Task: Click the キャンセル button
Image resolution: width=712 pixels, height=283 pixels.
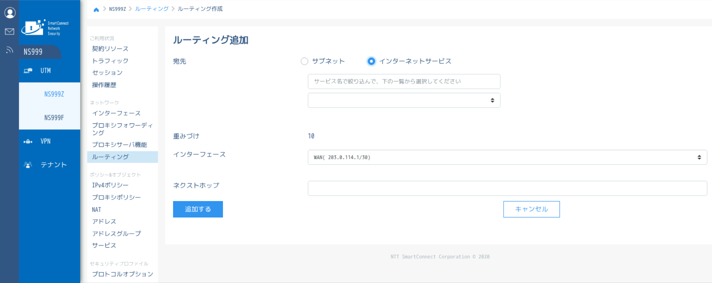Action: (532, 209)
